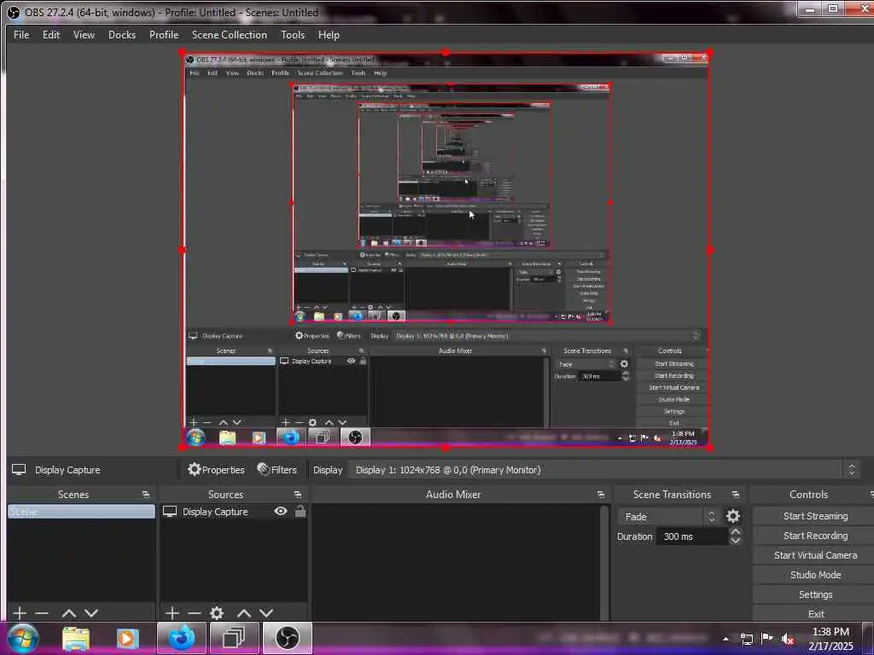Click the network tray icon
This screenshot has width=874, height=655.
click(746, 639)
